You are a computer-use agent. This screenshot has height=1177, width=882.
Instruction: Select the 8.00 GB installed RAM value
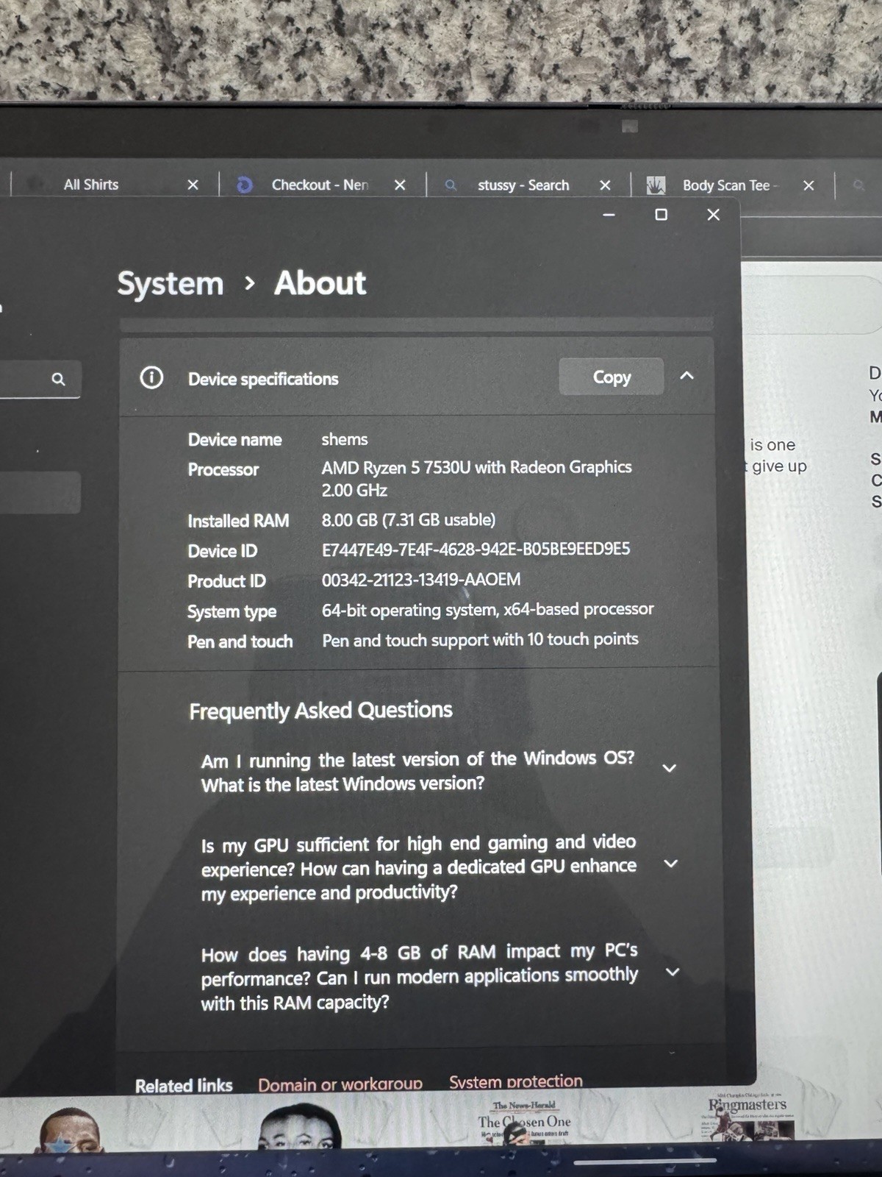[x=409, y=520]
